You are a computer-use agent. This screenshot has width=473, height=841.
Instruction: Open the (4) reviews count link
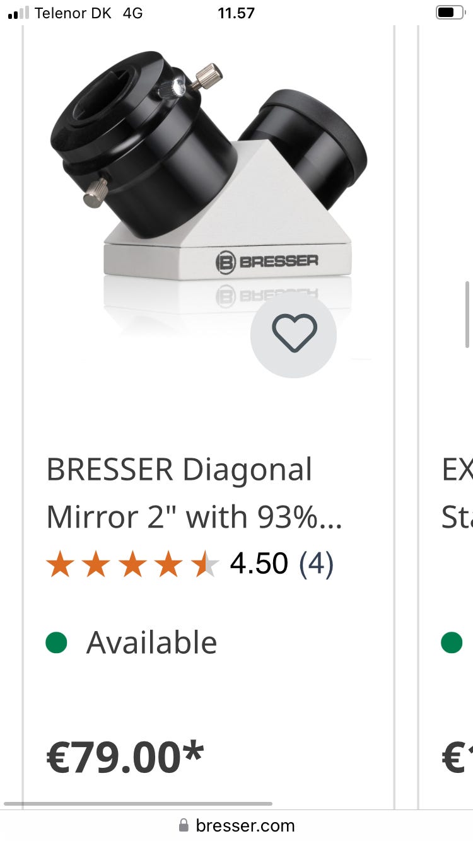point(315,564)
